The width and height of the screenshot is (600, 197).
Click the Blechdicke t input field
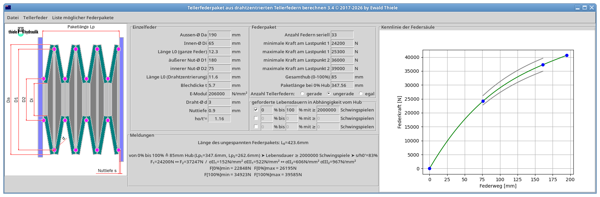219,85
